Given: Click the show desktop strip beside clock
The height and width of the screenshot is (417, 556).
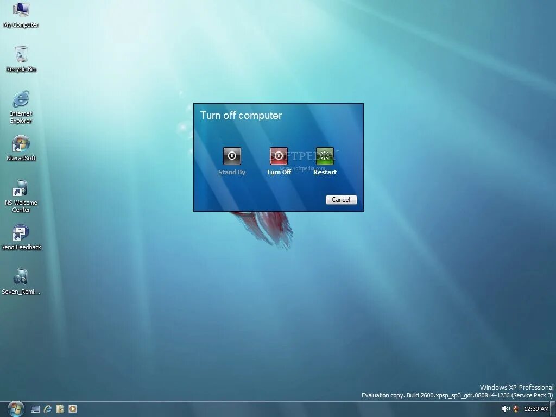Looking at the screenshot, I should click(x=552, y=409).
